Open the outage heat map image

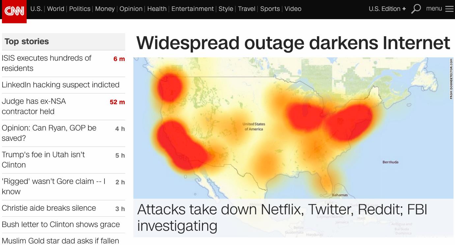(293, 129)
